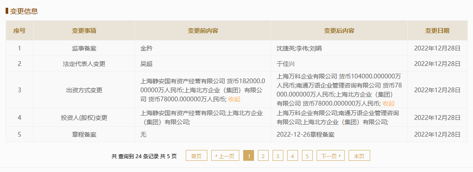This screenshot has height=172, width=473.
Task: Click the 序号 column header
Action: pos(19,31)
